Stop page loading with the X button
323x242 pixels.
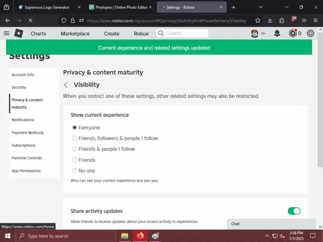tap(31, 20)
